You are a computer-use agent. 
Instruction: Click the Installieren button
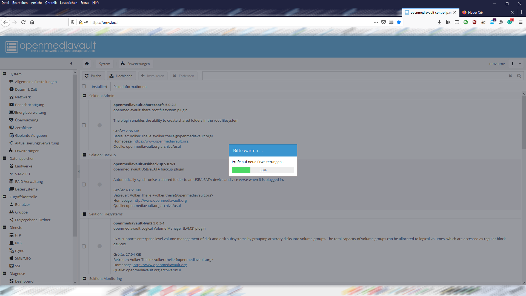153,76
